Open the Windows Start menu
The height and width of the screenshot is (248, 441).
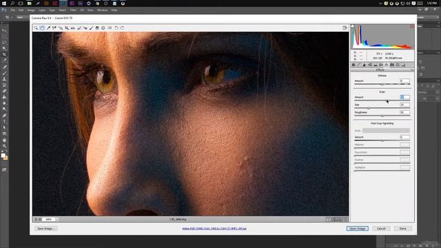point(4,3)
